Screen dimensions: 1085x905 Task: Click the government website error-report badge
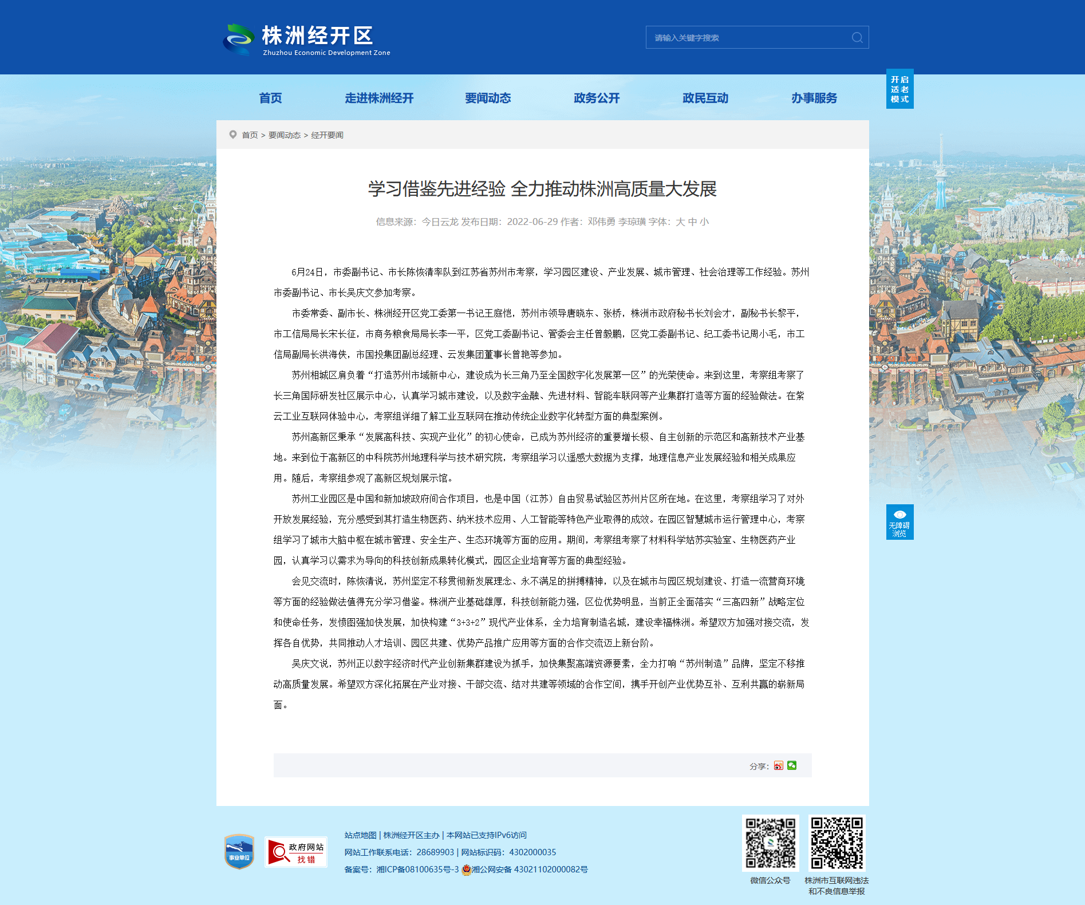[296, 852]
